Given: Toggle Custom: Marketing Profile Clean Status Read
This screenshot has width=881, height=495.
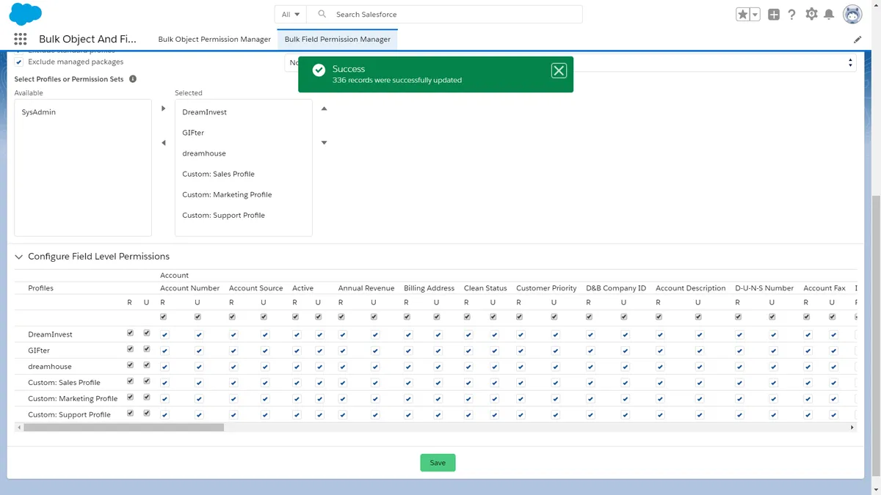Looking at the screenshot, I should (468, 399).
